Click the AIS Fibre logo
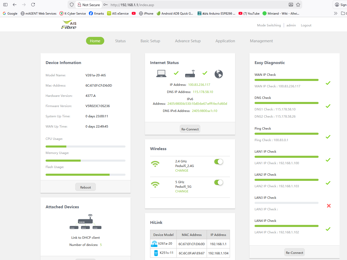 [69, 25]
